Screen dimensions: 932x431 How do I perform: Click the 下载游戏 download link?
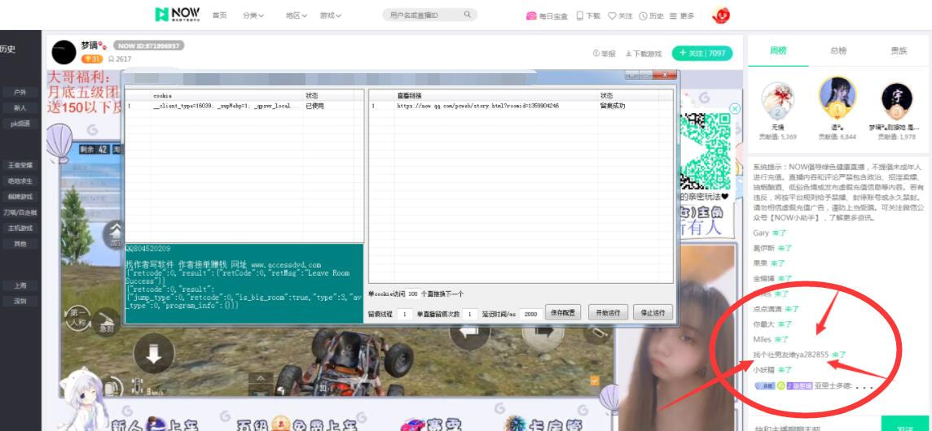tap(644, 54)
